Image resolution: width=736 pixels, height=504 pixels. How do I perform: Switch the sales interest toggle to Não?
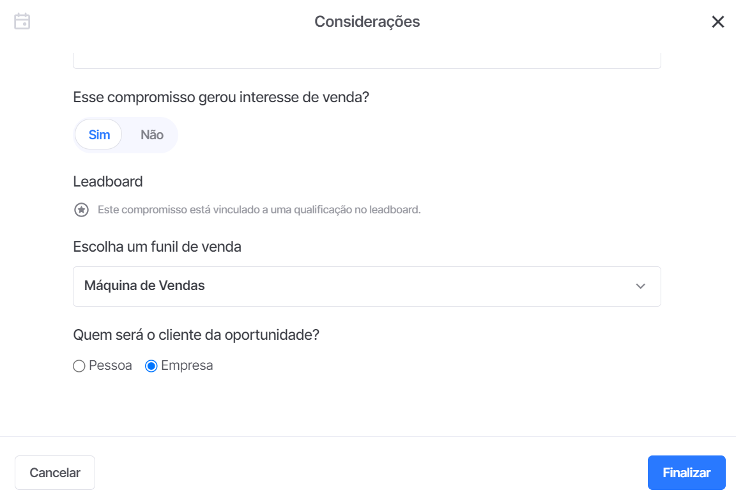(x=151, y=135)
